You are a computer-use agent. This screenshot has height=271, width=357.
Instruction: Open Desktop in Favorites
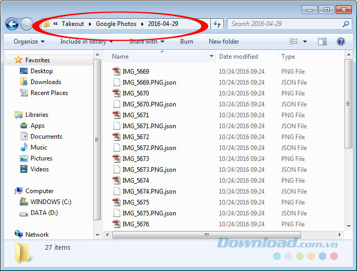click(41, 71)
